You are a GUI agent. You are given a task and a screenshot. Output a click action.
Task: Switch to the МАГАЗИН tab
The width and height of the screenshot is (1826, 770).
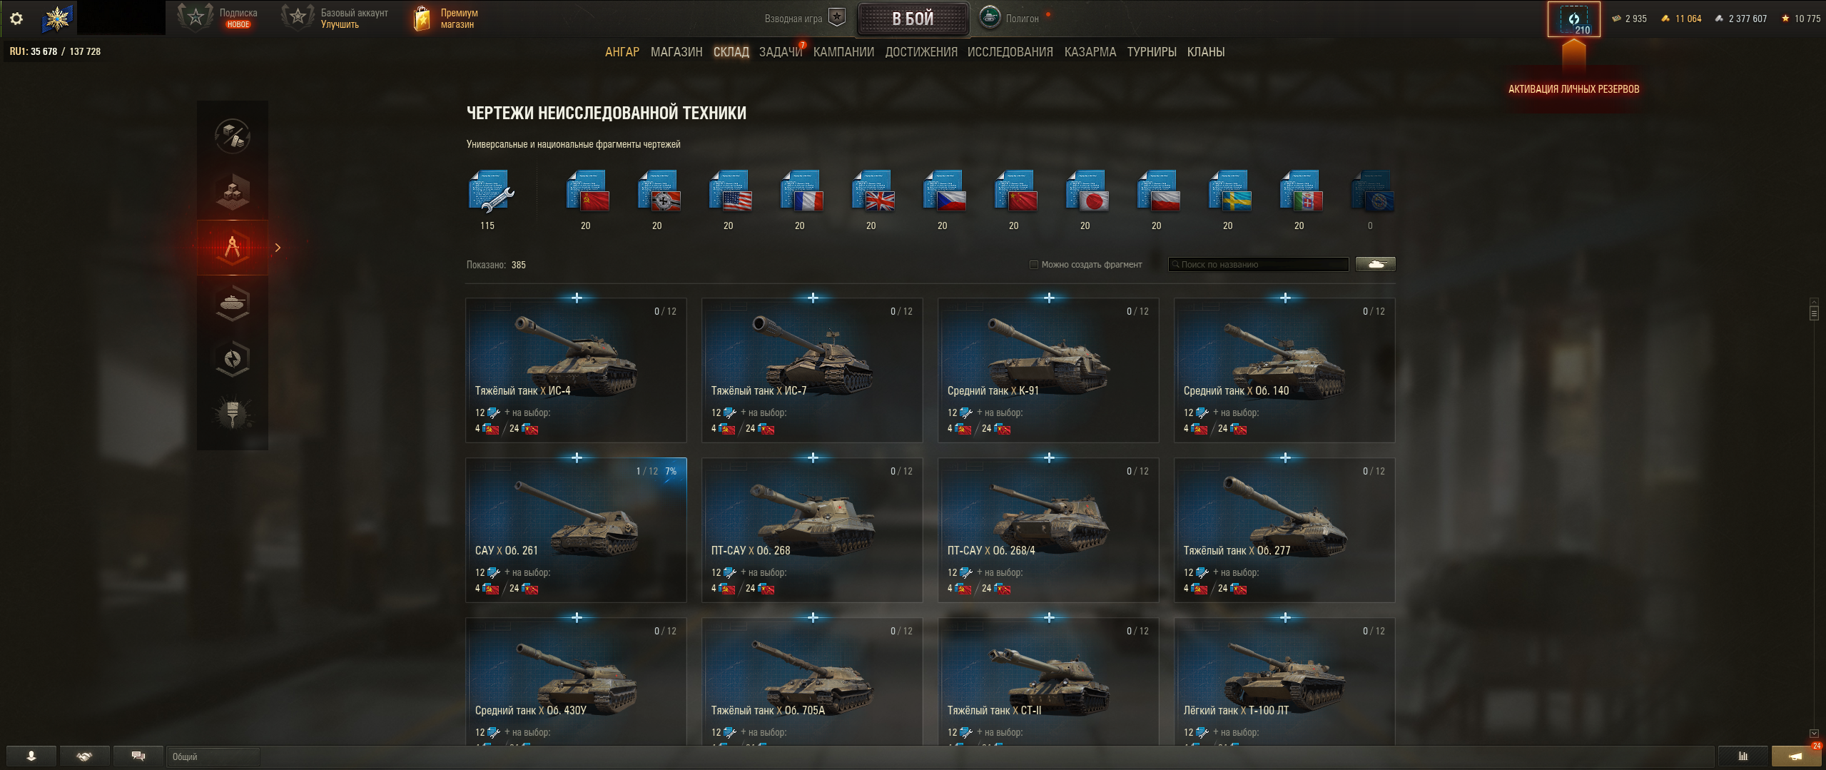pos(676,52)
